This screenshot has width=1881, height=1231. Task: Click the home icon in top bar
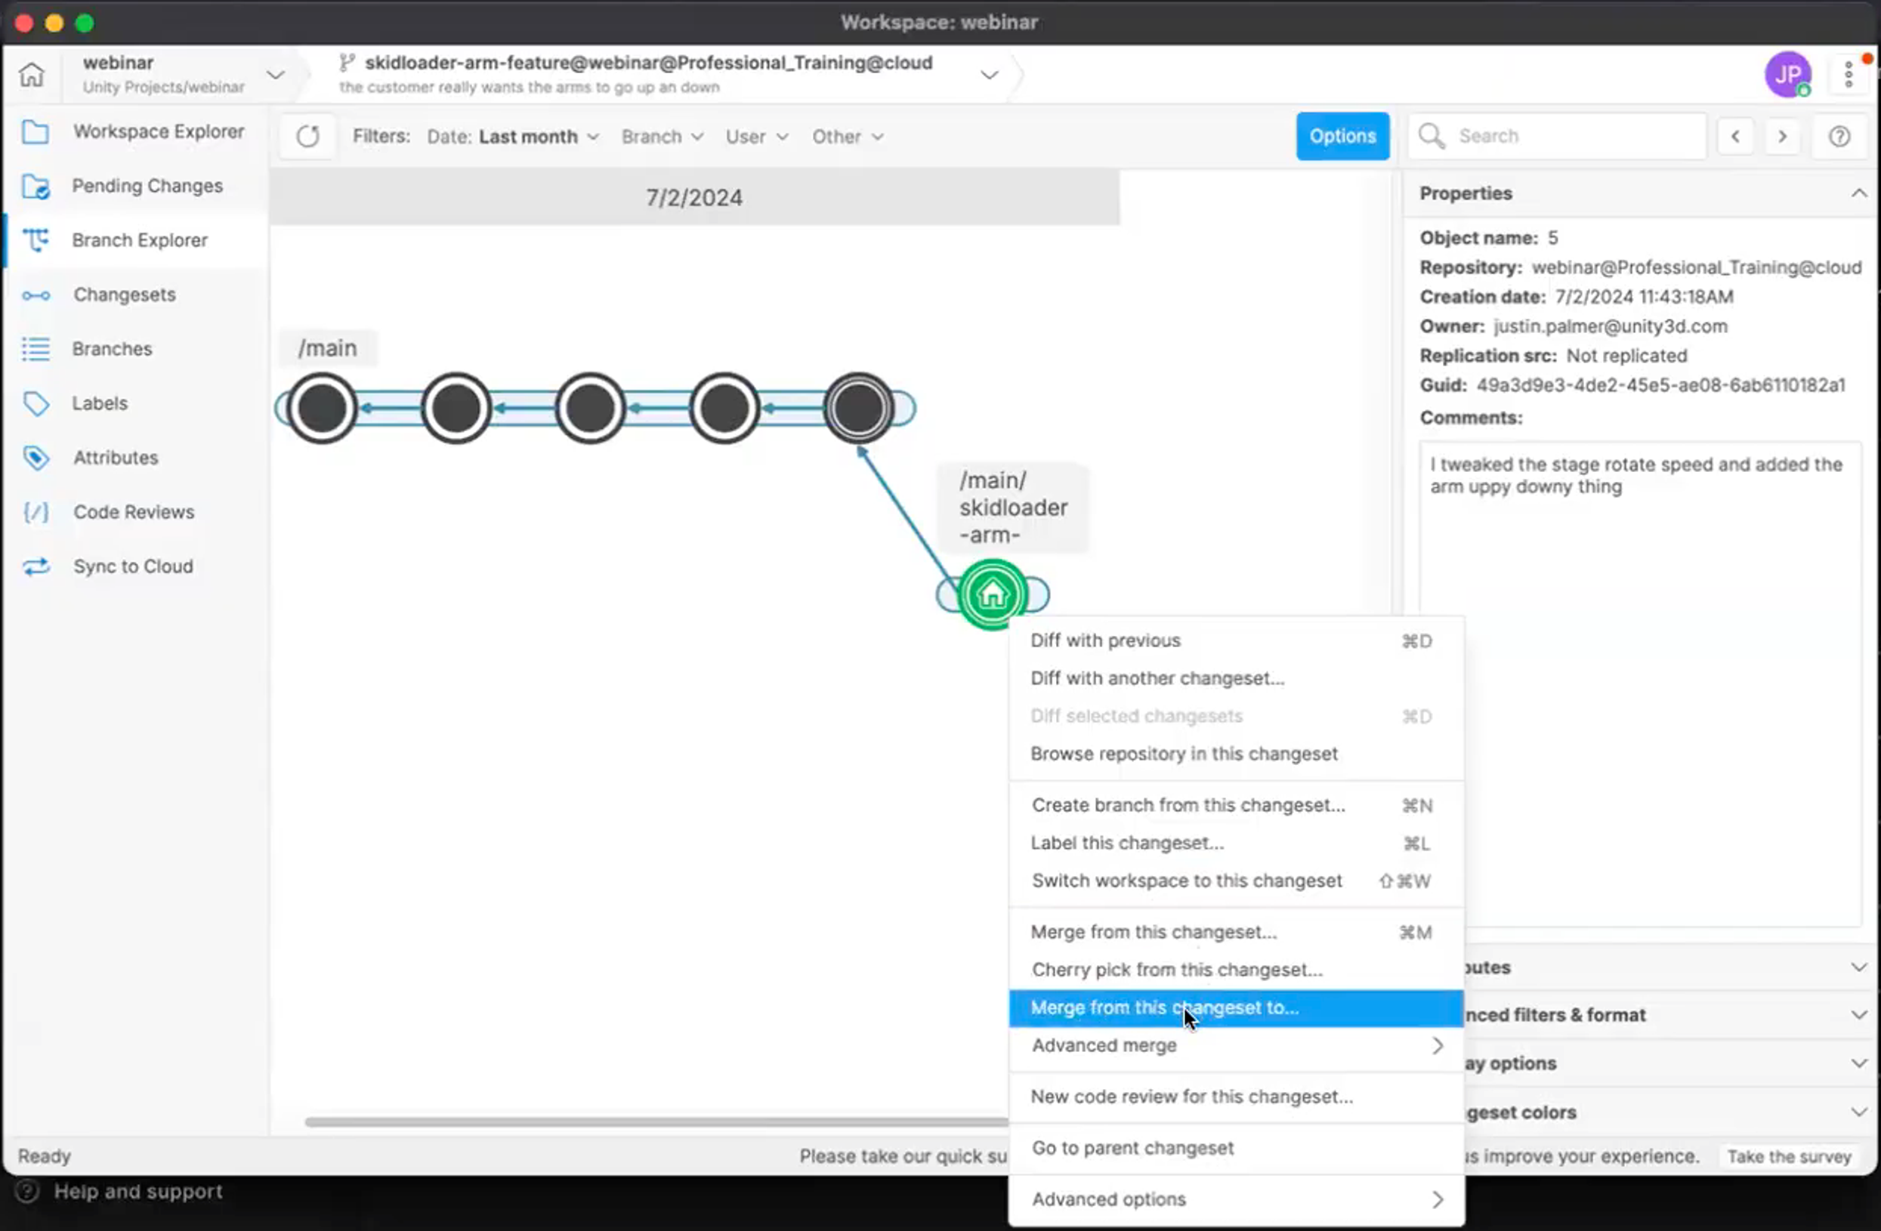click(32, 74)
